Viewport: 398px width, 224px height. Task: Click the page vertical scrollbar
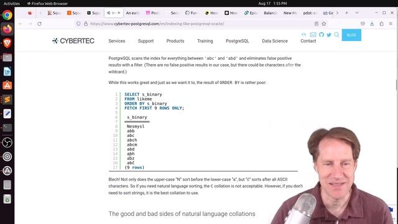[x=397, y=85]
